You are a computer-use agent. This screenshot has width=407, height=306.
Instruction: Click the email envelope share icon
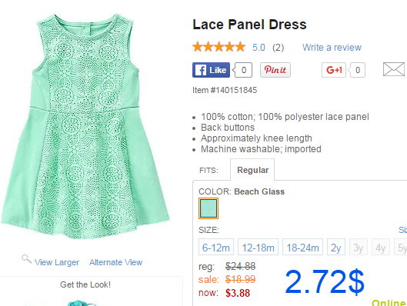[x=394, y=69]
